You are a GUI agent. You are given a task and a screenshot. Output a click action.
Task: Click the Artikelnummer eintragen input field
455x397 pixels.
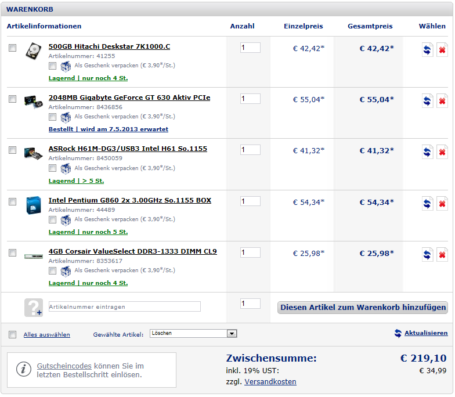(124, 306)
